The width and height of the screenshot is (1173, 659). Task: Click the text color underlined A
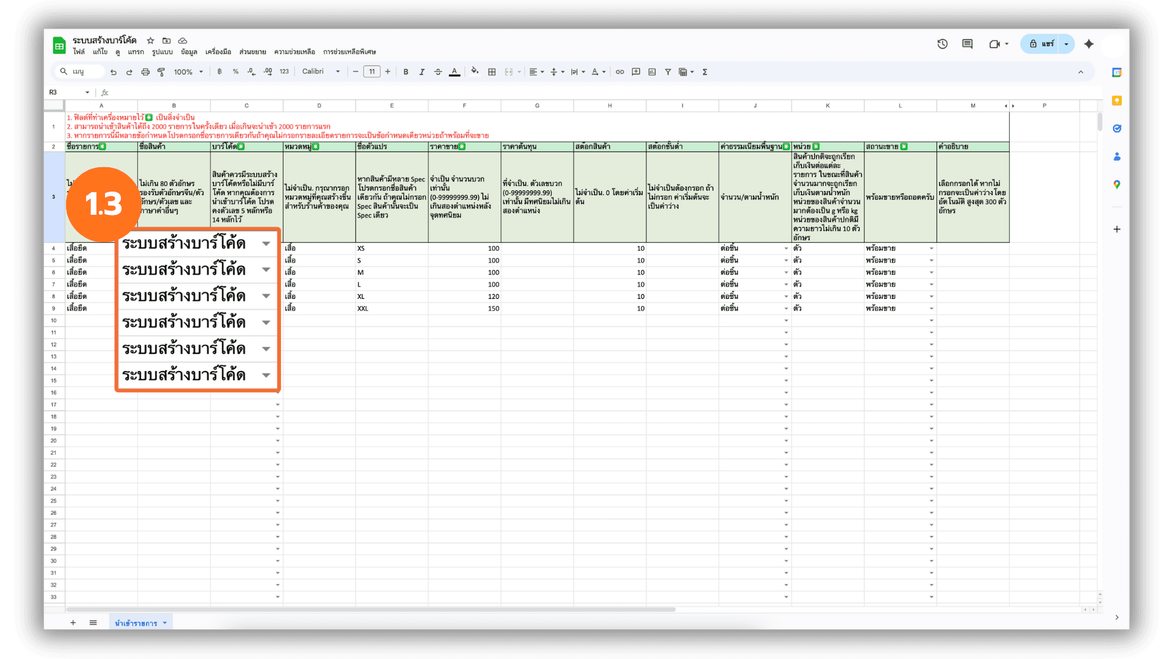tap(454, 72)
